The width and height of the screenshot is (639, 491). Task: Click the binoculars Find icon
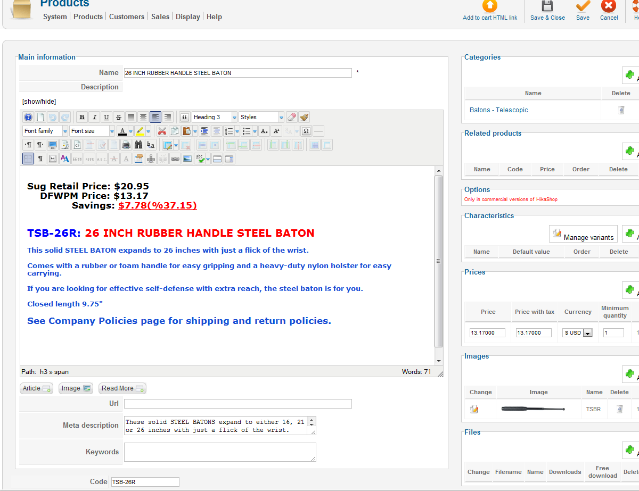[x=138, y=145]
